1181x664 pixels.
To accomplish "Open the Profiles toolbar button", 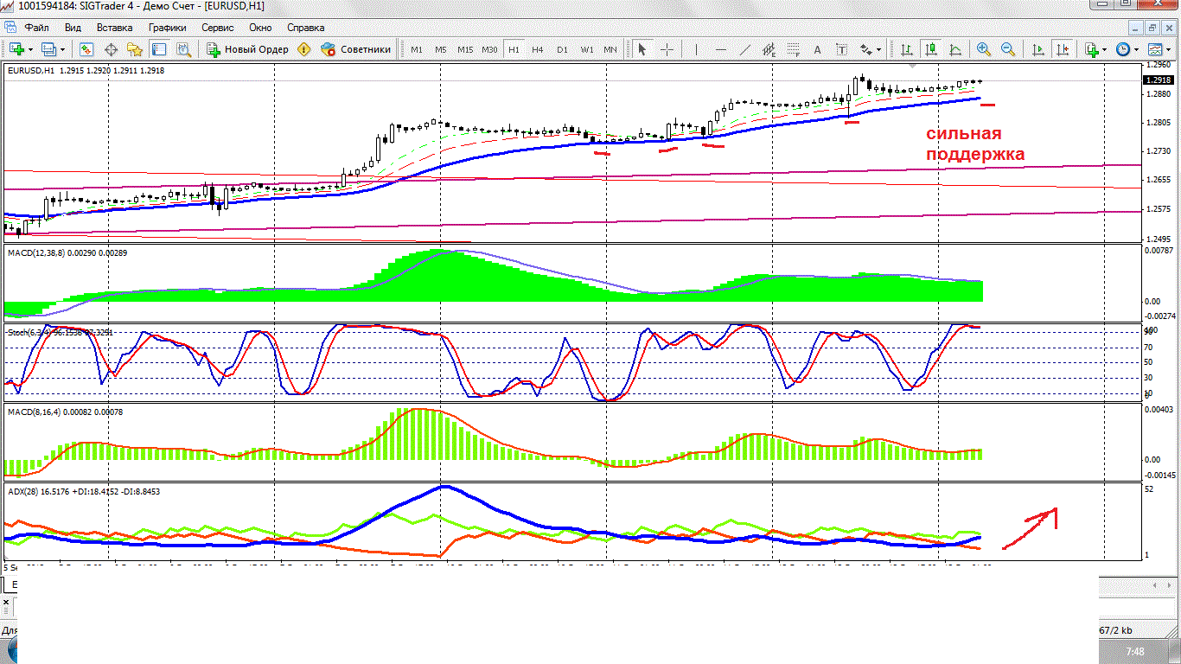I will [x=48, y=49].
